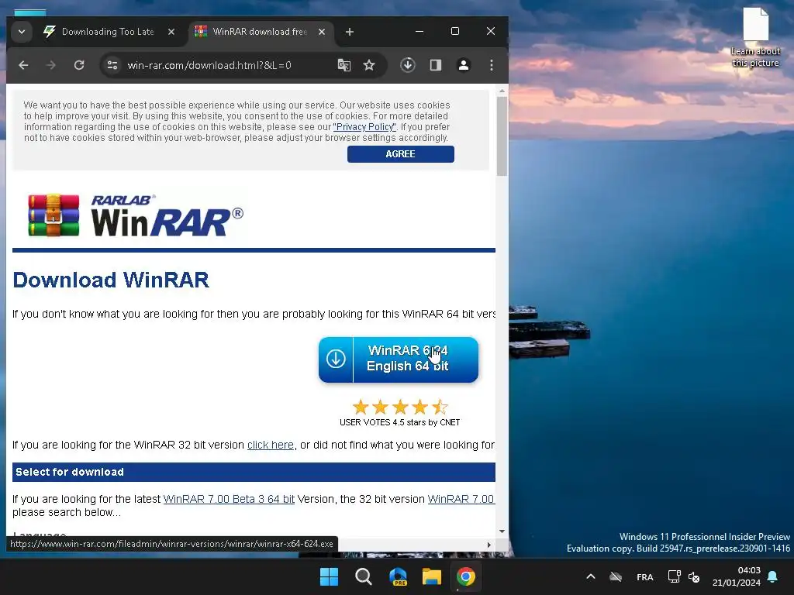Click the scroll up arrow of page

[502, 91]
